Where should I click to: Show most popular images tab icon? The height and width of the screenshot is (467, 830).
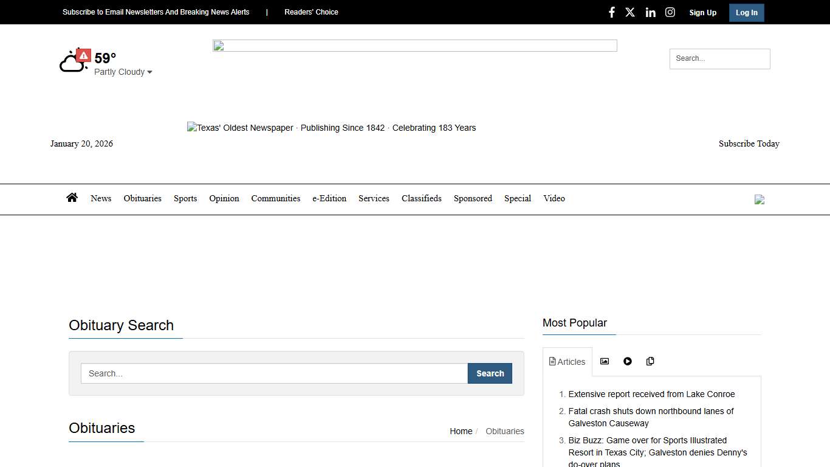pos(604,361)
